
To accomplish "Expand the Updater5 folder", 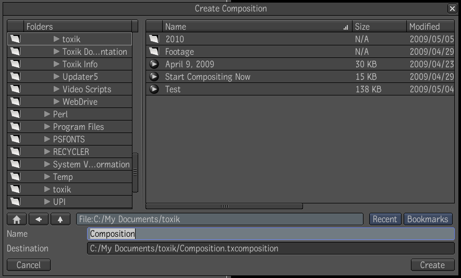I will pyautogui.click(x=56, y=77).
